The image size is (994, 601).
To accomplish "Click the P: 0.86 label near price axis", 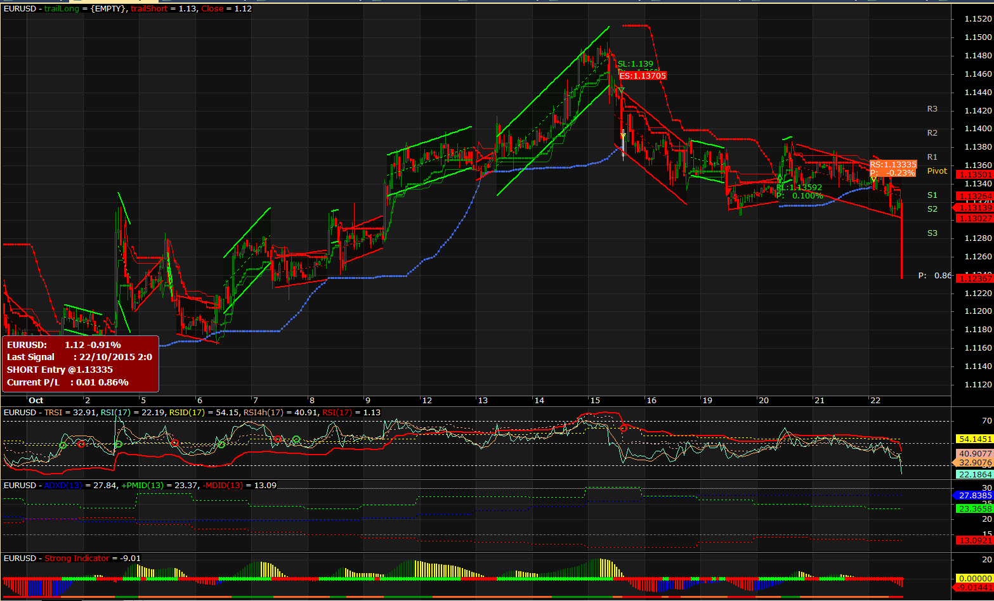I will pyautogui.click(x=935, y=276).
